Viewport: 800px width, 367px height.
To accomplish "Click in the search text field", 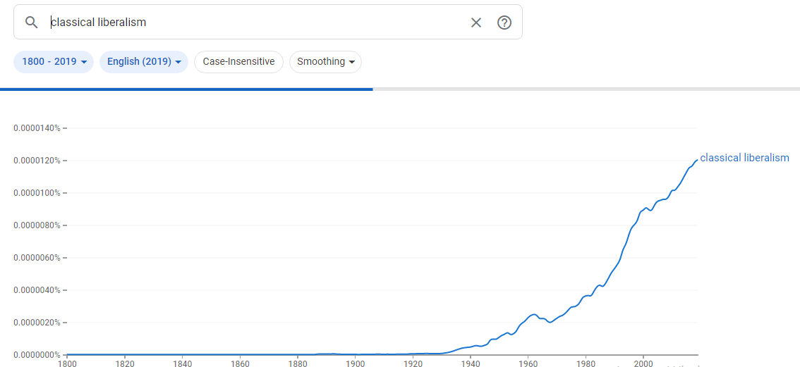I will [x=254, y=23].
